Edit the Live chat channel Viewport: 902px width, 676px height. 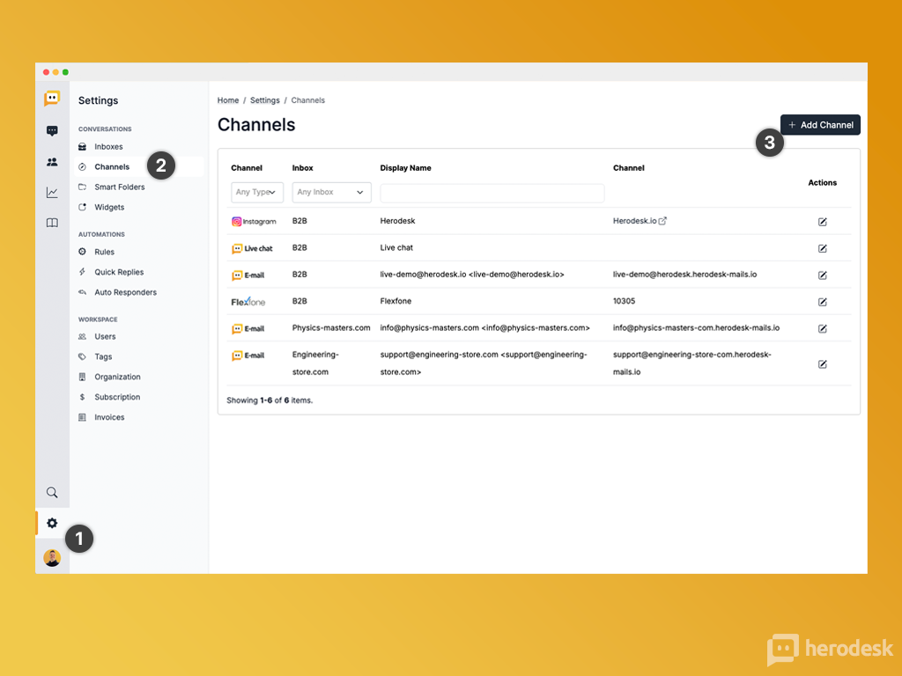pyautogui.click(x=823, y=248)
